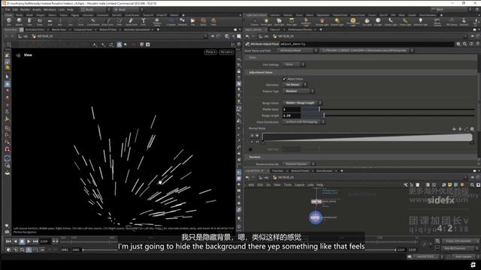Add an Area Light from the shelf
This screenshot has height=270, width=481.
(292, 22)
